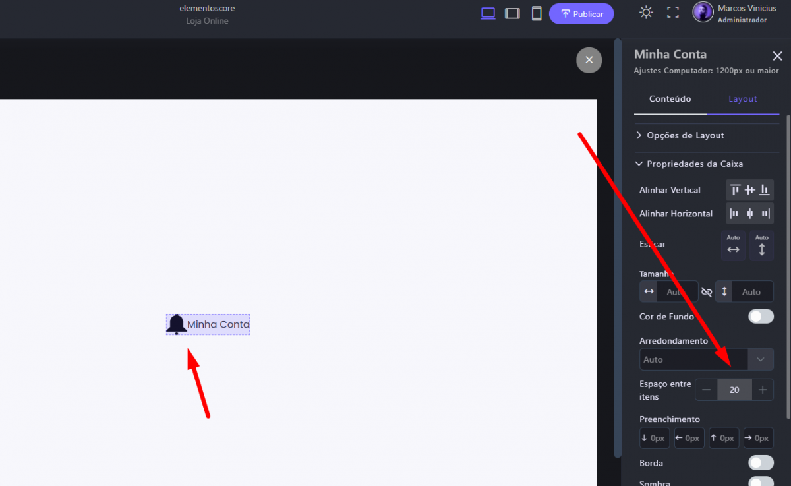Toggle light theme with sun icon

click(x=646, y=13)
